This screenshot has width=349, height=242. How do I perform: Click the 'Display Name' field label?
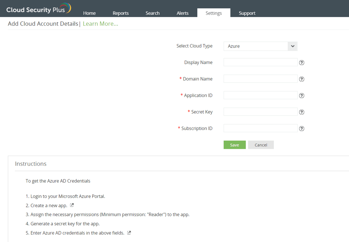pos(198,62)
